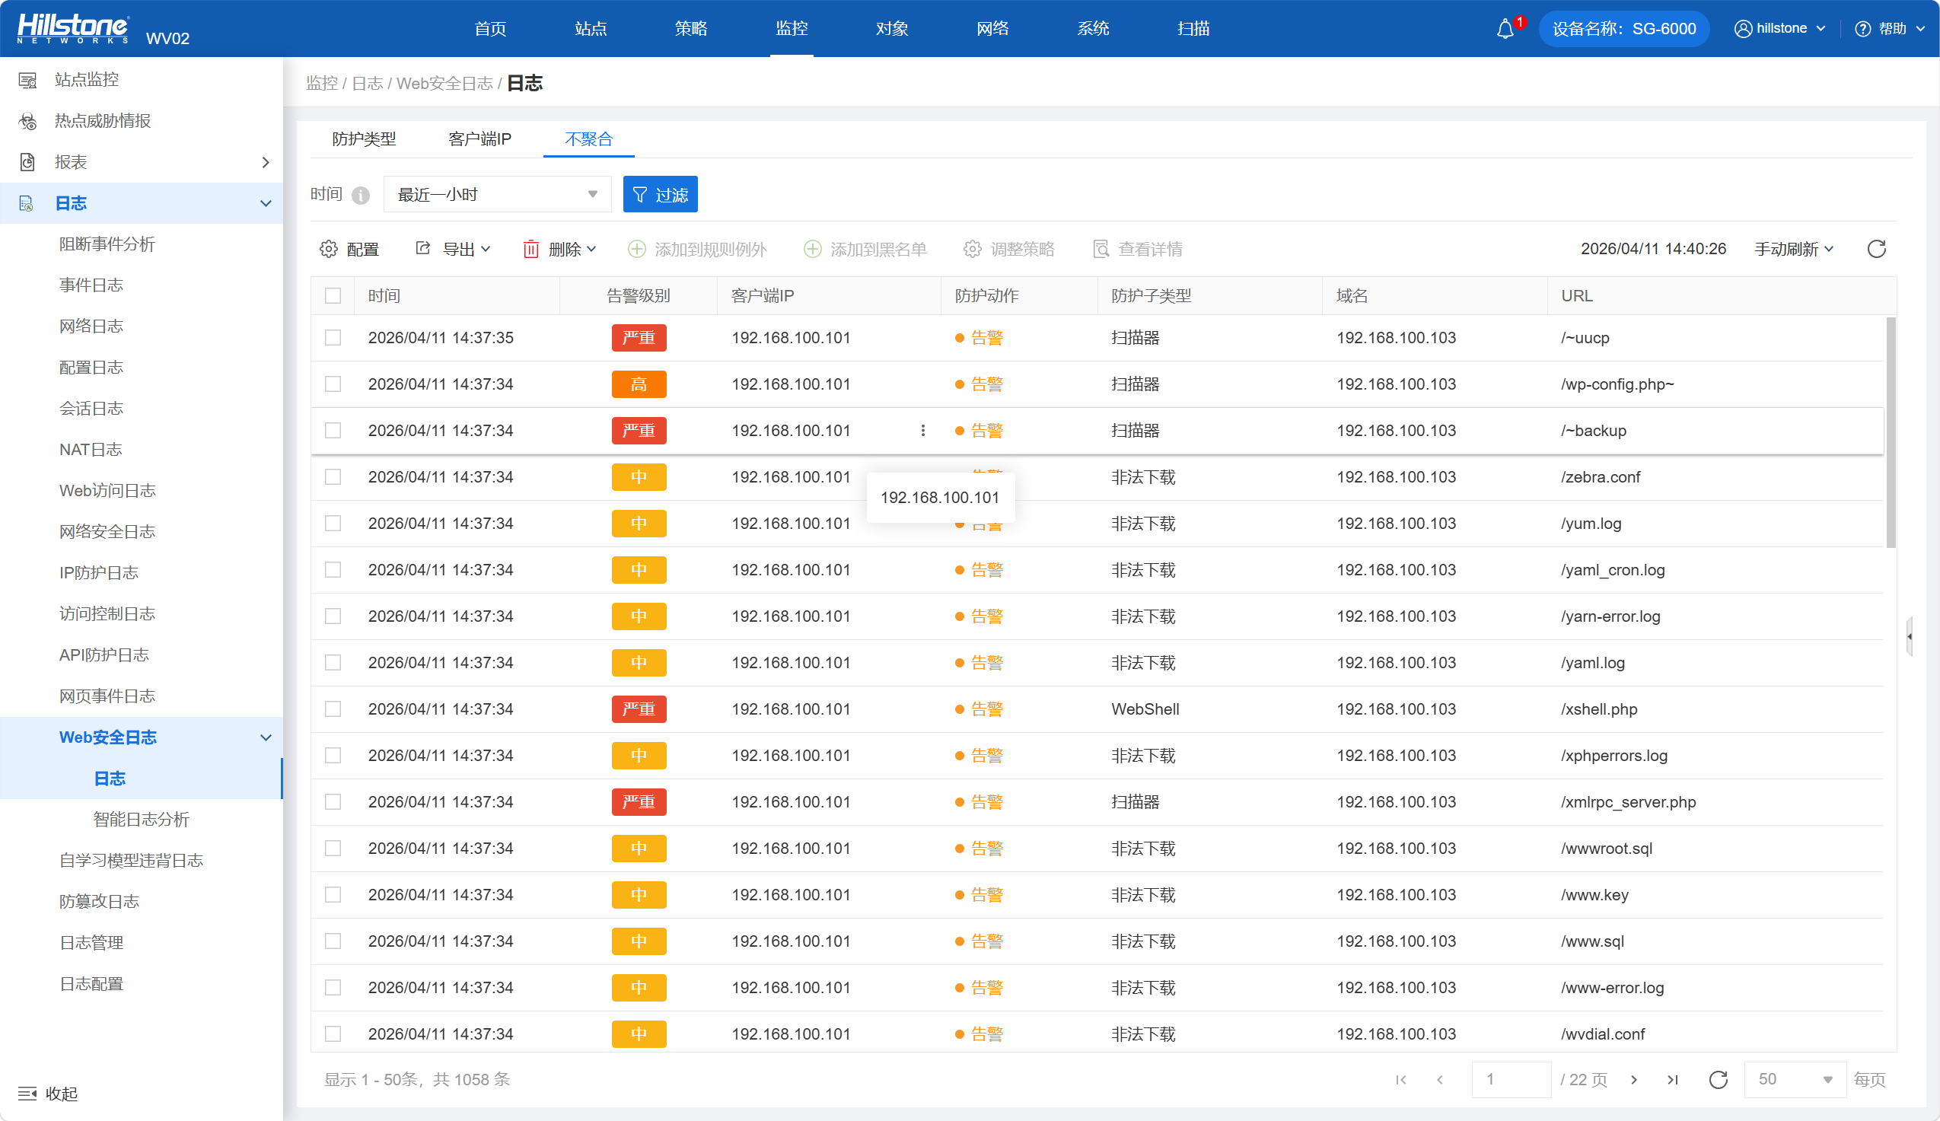Viewport: 1940px width, 1121px height.
Task: Click the table vertical scrollbar
Action: (1891, 432)
